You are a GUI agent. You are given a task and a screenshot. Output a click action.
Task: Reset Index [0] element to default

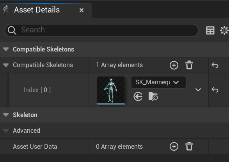click(215, 90)
